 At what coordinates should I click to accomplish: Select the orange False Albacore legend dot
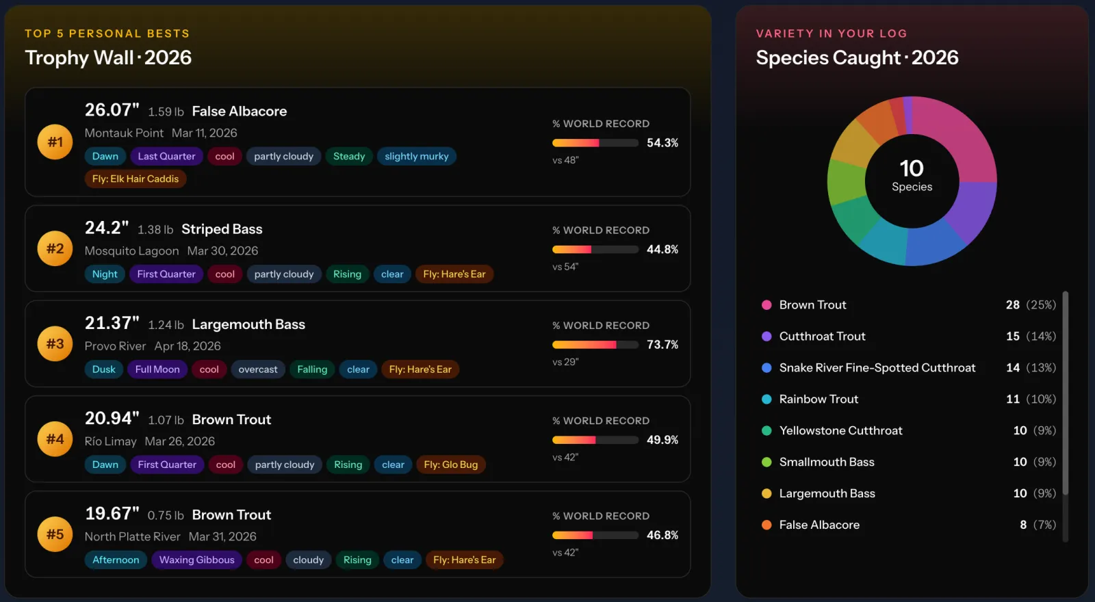click(x=766, y=525)
